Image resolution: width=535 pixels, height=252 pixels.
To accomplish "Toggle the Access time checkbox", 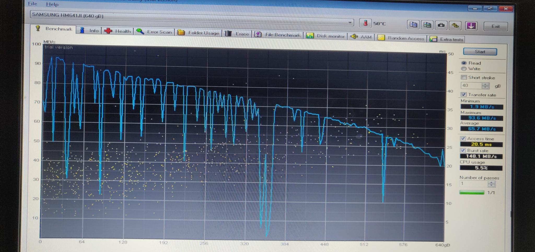I will point(463,138).
